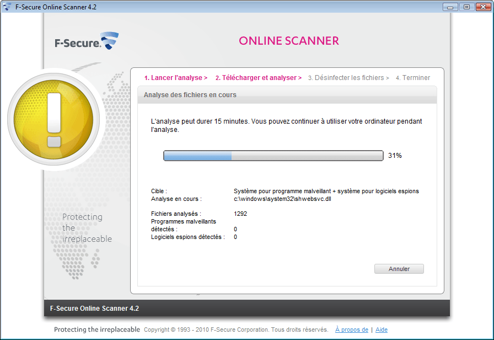
Task: Click the F-Secure logo
Action: tap(87, 41)
